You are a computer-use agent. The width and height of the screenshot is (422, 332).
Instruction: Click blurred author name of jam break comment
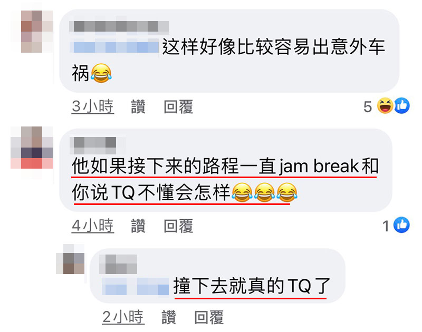pyautogui.click(x=93, y=143)
